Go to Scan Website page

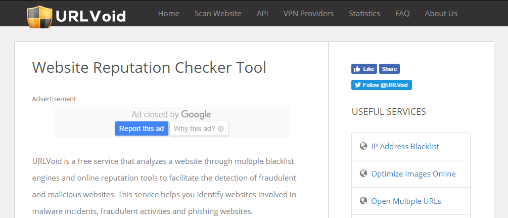click(218, 14)
